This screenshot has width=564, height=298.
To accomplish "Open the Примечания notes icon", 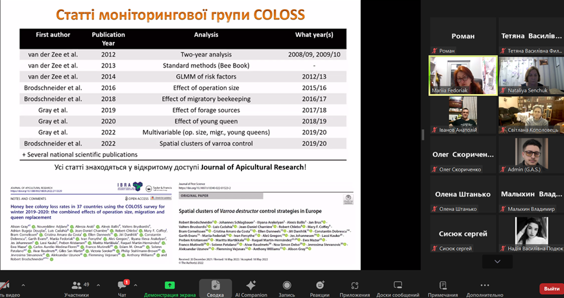I will pyautogui.click(x=443, y=286).
